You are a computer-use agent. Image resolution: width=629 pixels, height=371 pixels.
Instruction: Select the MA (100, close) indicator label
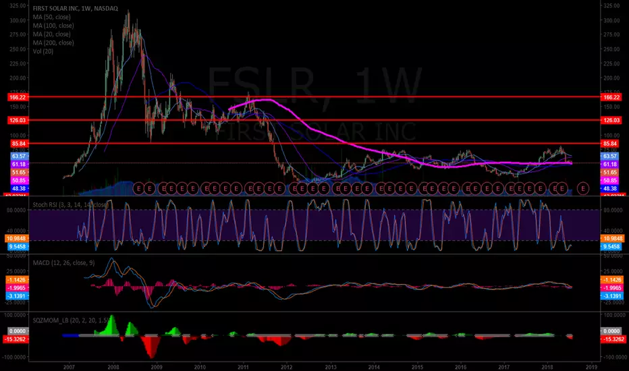coord(53,25)
